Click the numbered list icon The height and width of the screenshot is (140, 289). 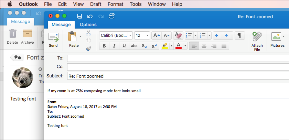click(x=203, y=35)
